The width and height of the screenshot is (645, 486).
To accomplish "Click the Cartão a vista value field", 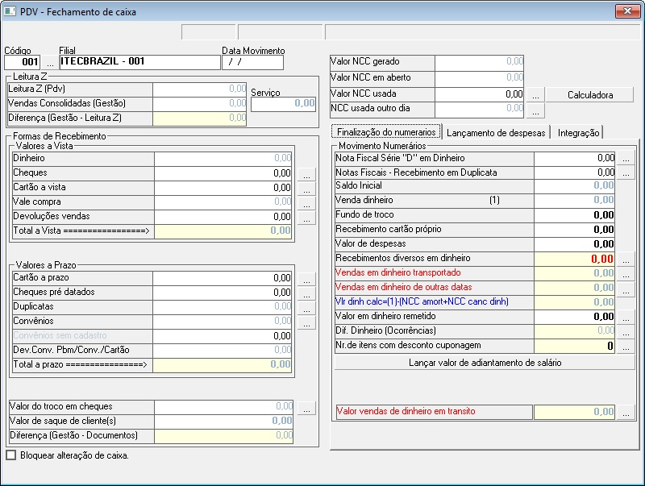I will click(x=223, y=188).
